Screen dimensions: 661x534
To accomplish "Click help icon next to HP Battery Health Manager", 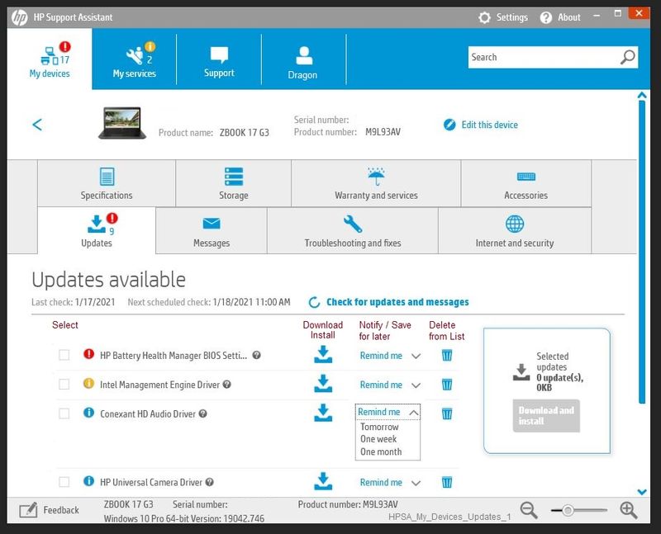I will [x=256, y=355].
